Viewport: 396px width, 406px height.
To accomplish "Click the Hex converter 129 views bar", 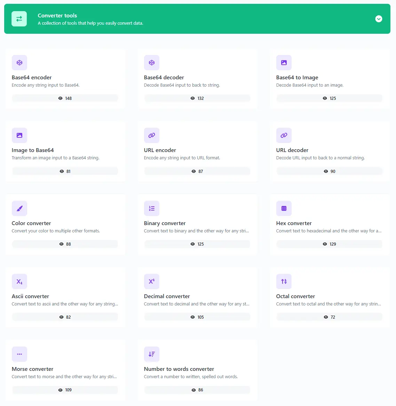I will coord(329,244).
